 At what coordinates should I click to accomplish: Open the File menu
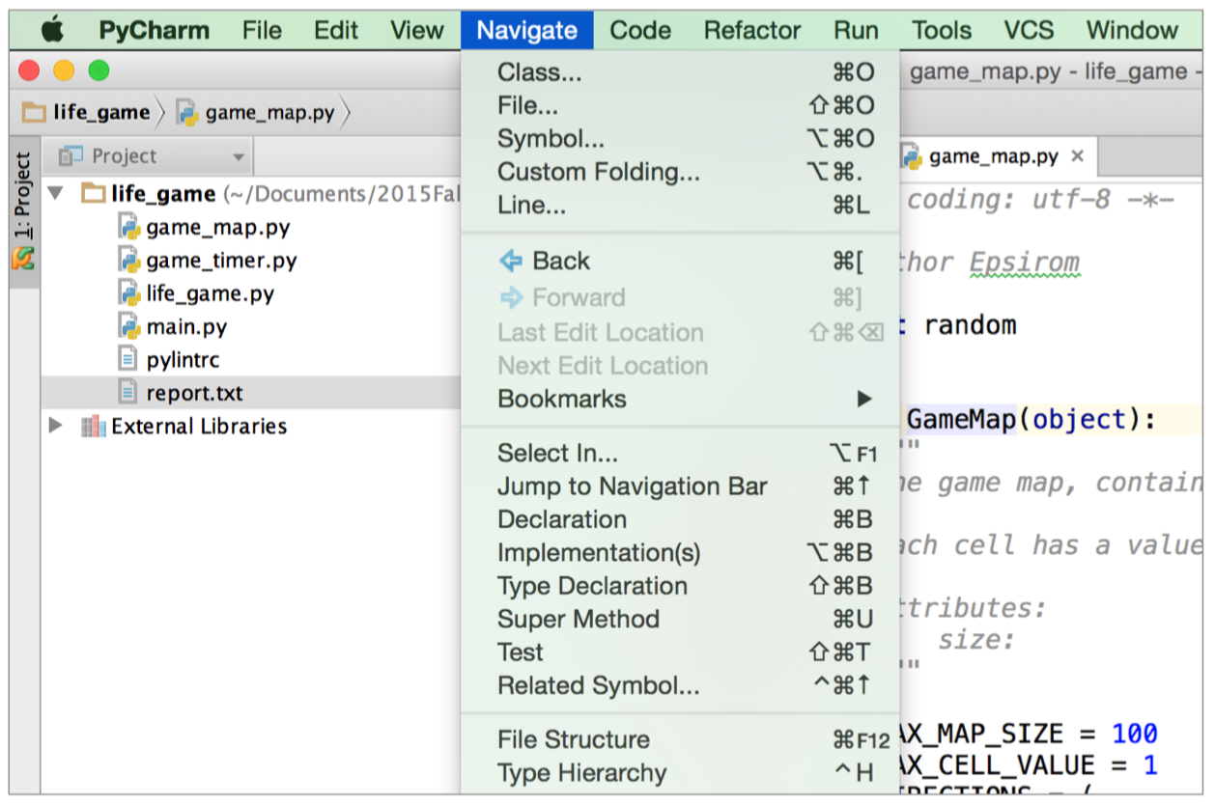click(x=262, y=30)
